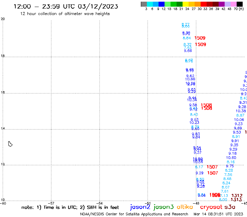The height and width of the screenshot is (217, 247).
Task: Click wave height value 10.34
Action: click(x=192, y=100)
